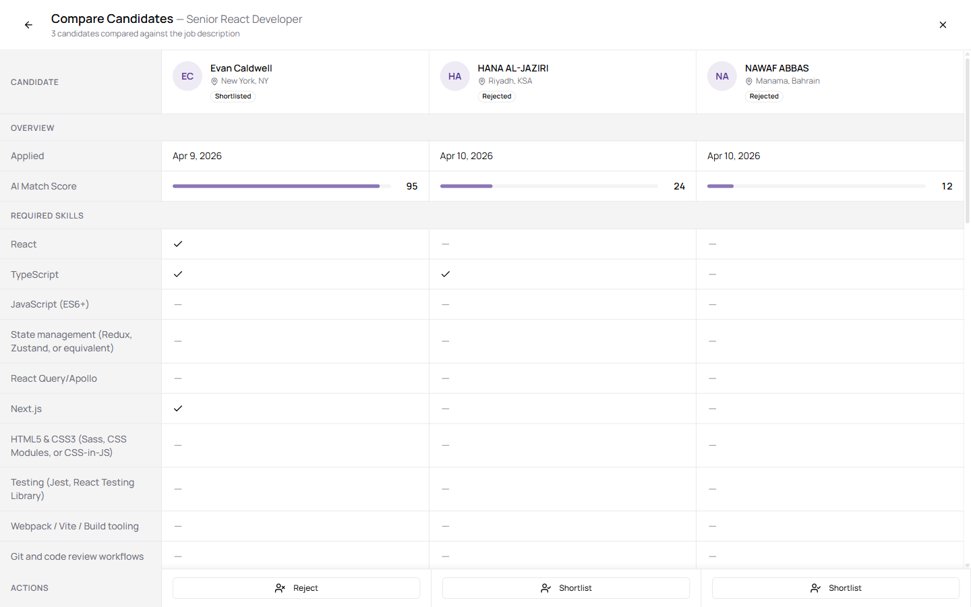Click Hana Al-Jaziri's TypeScript checkmark
Viewport: 971px width, 607px height.
click(x=445, y=274)
